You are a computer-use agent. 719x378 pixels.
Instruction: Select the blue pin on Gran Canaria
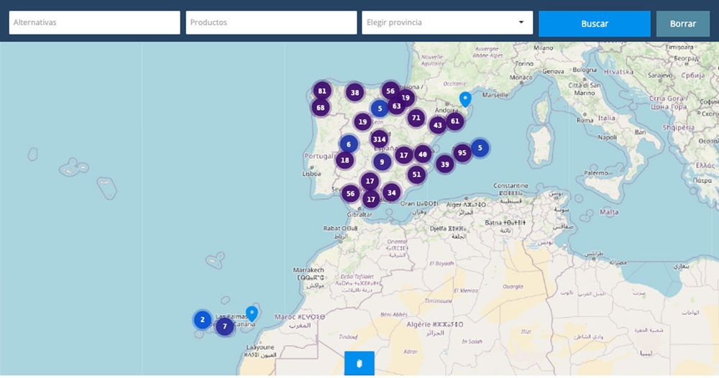(x=252, y=314)
